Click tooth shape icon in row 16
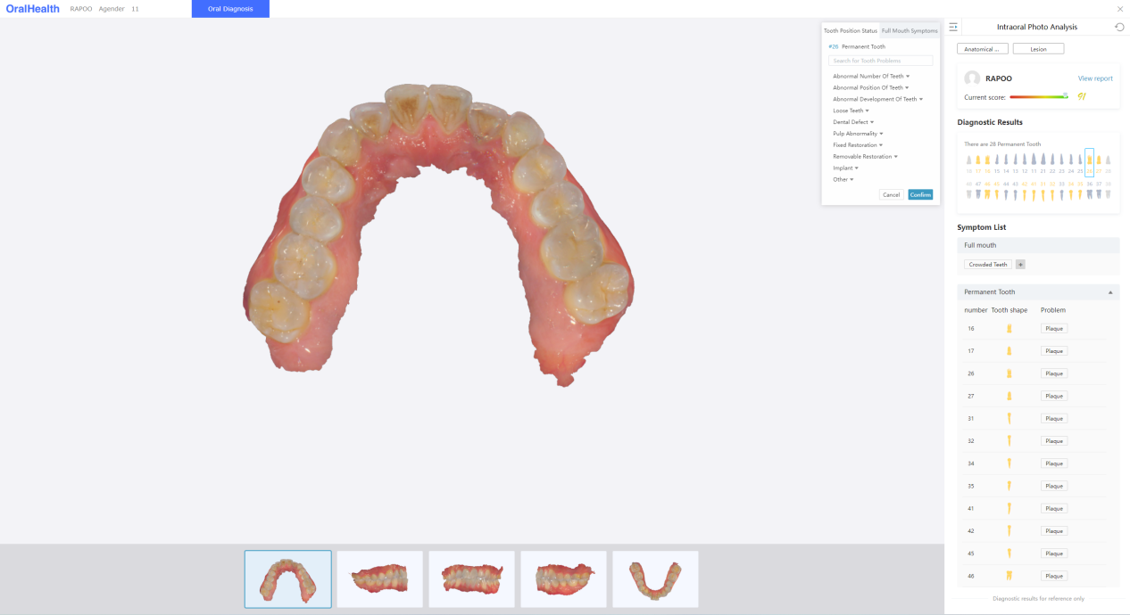Screen dimensions: 1130x615 click(x=1010, y=329)
